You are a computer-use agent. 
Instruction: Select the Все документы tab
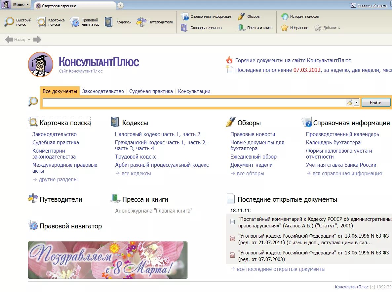[x=60, y=91]
